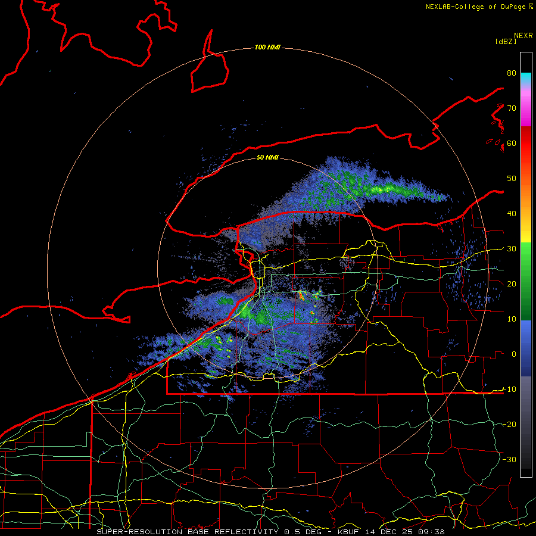Click the -30 value on the dBZ scale

click(x=509, y=459)
